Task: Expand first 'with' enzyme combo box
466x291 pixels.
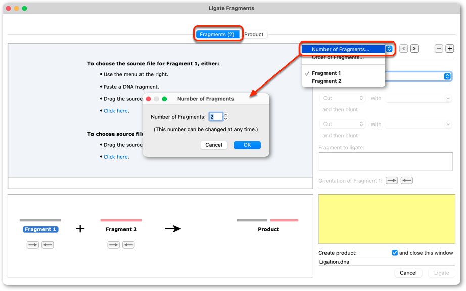Action: click(x=448, y=98)
